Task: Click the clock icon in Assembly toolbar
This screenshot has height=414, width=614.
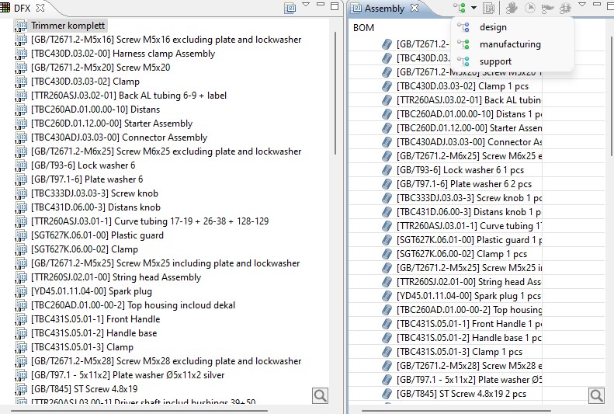Action: click(530, 9)
